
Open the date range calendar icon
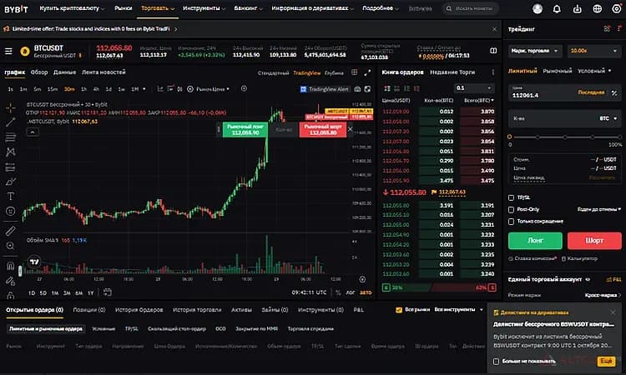click(108, 292)
